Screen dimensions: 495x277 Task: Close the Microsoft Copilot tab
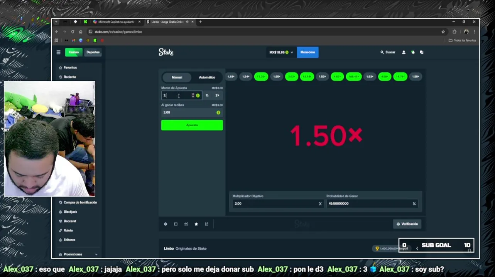tap(139, 22)
